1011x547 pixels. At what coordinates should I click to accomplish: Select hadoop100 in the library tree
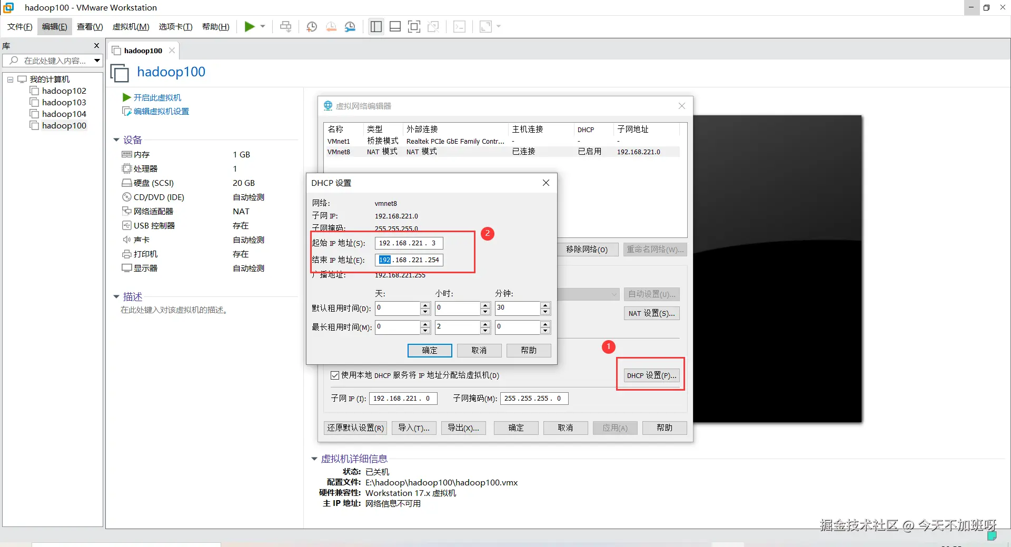[64, 126]
